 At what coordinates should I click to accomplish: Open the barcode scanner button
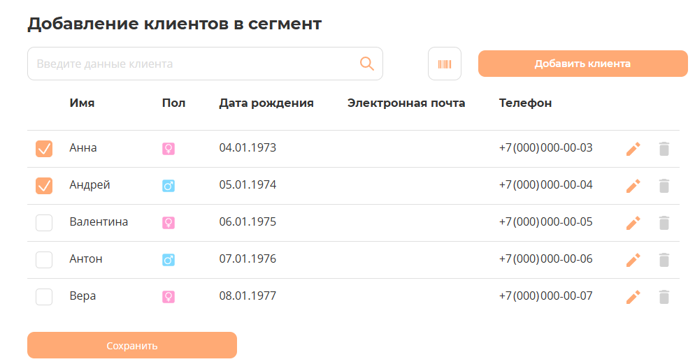(x=445, y=64)
